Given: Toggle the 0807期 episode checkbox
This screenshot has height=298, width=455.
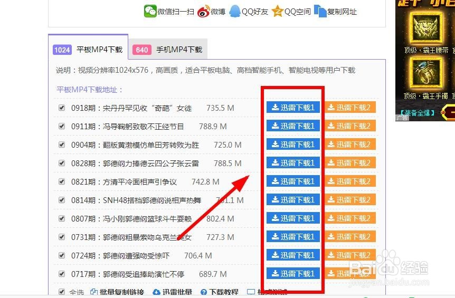Looking at the screenshot, I should coord(62,218).
